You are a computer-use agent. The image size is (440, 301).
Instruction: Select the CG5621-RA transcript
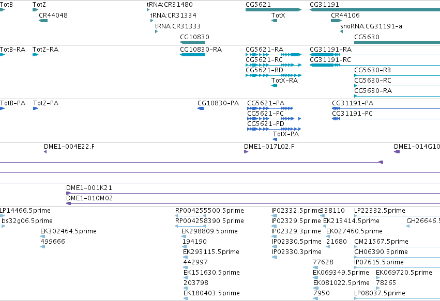pos(274,55)
